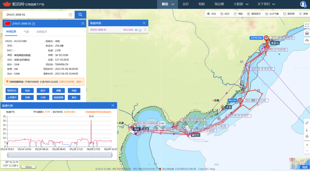Viewport: 310px width, 171px height.
Task: Click the 提醒 reminder button
Action: coord(59,91)
